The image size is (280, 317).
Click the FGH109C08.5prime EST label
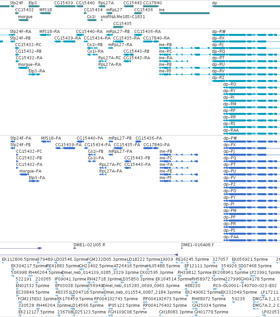(127, 312)
